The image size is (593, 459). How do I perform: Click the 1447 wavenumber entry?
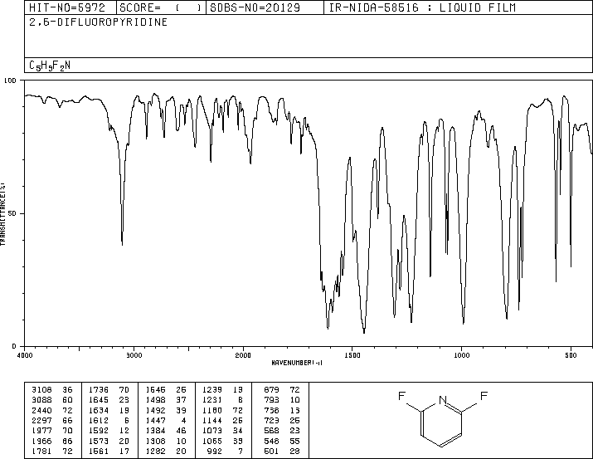(x=166, y=420)
